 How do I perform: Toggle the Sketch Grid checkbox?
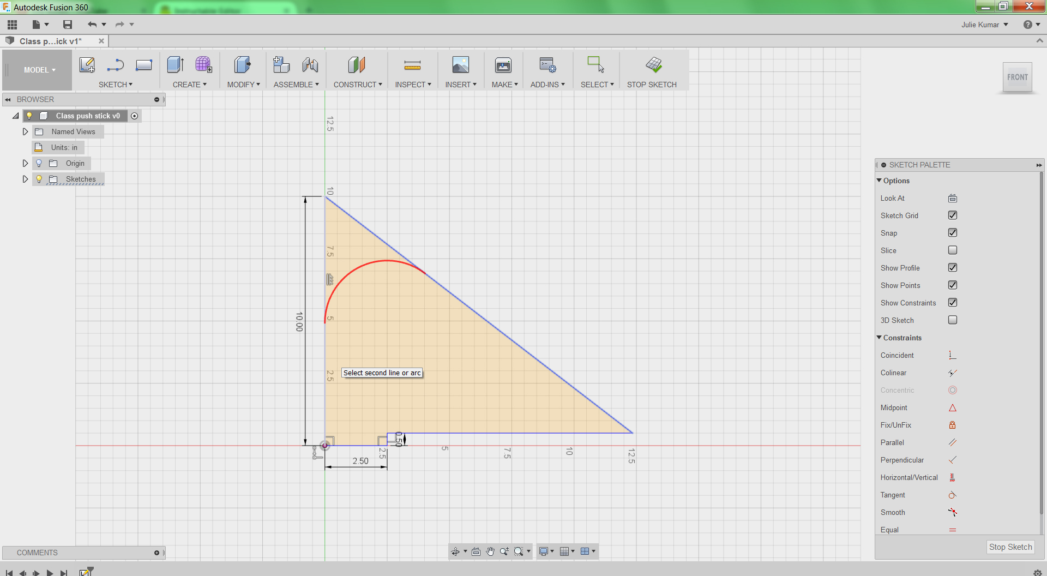click(x=953, y=215)
